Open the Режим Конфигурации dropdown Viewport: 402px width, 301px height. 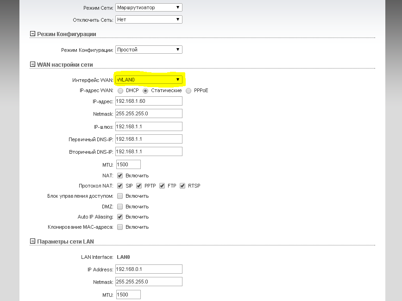coord(148,50)
